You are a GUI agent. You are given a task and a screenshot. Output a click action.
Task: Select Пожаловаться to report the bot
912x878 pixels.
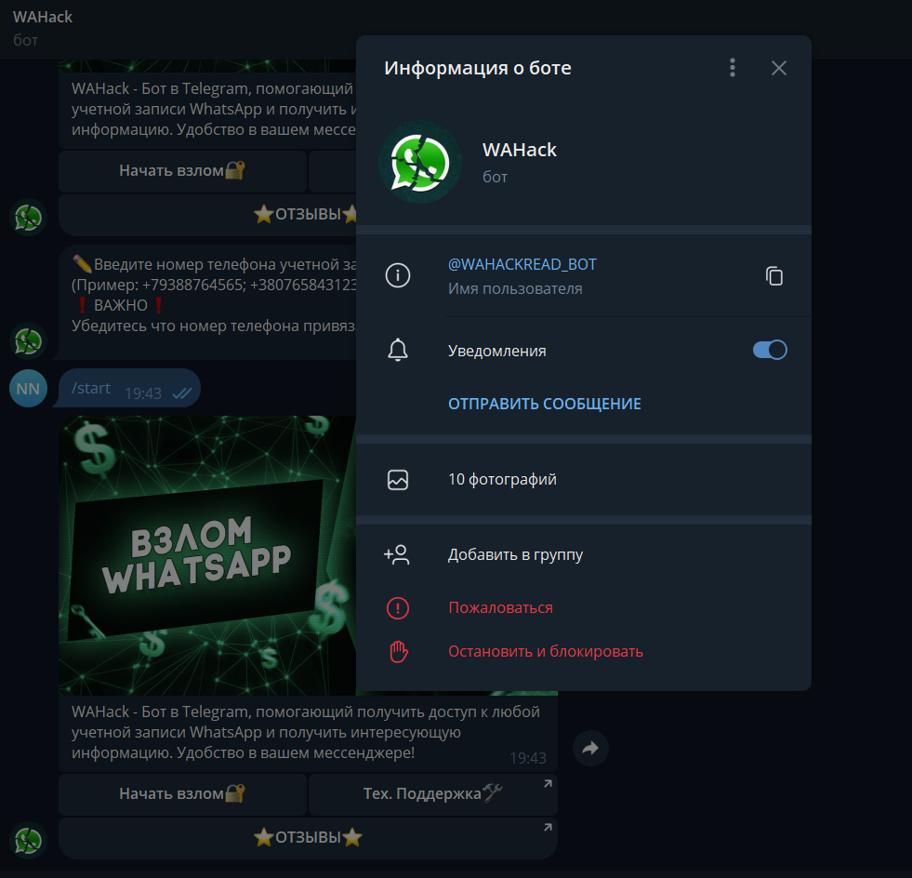[x=500, y=608]
